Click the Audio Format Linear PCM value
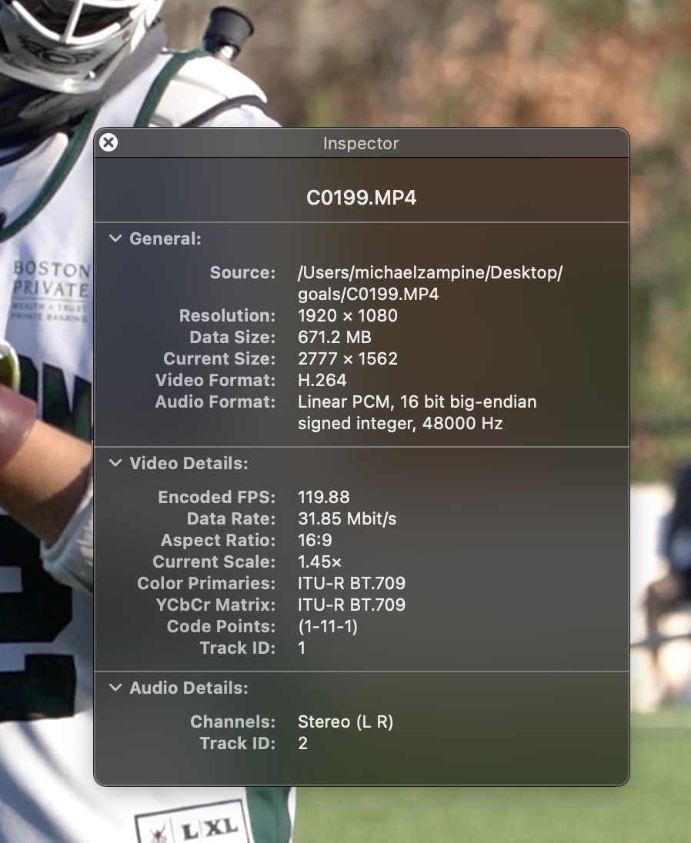The width and height of the screenshot is (691, 843). [417, 412]
